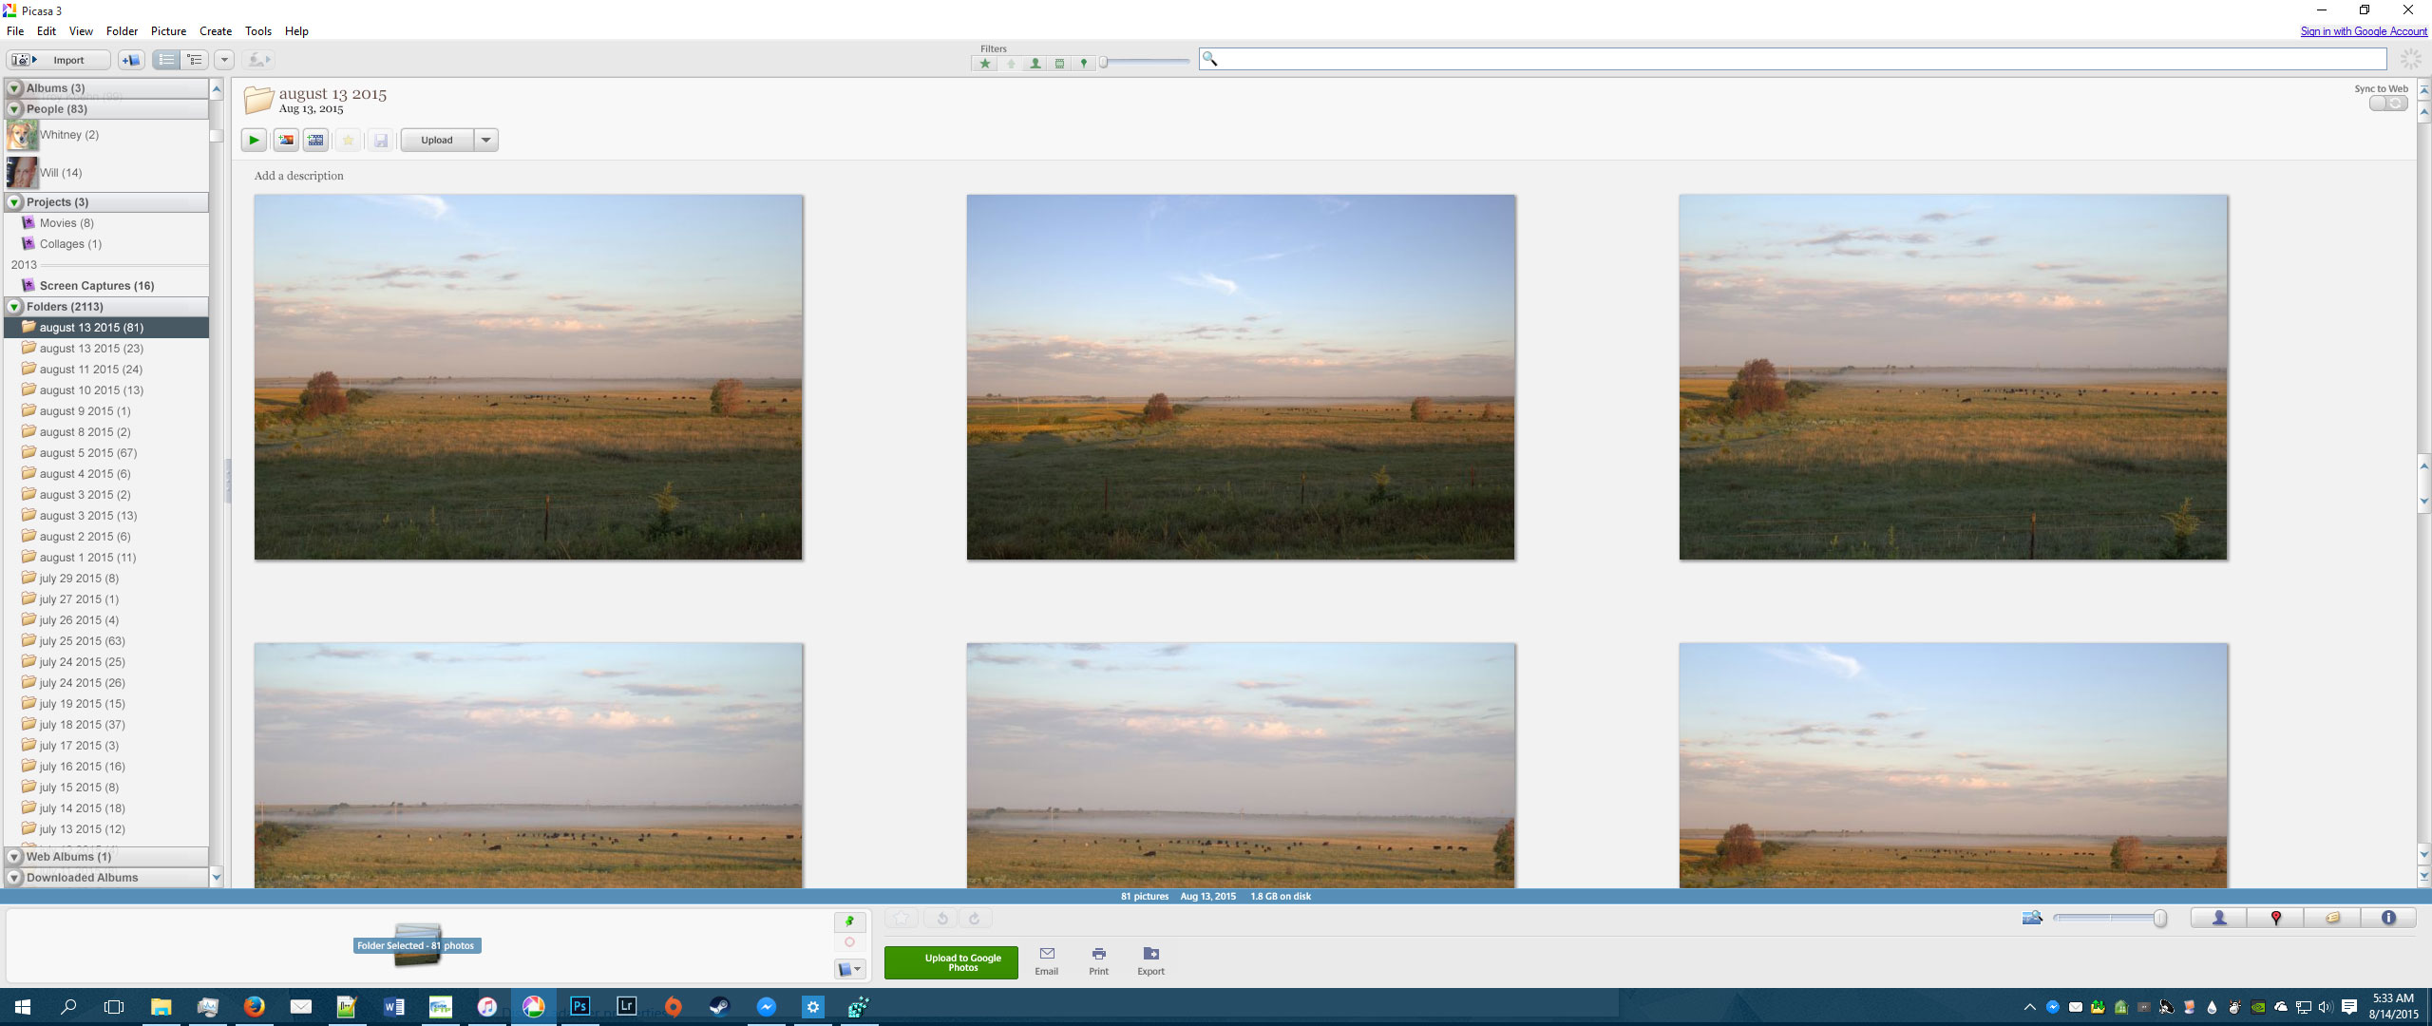
Task: Click Upload to Google Photos button
Action: [x=951, y=962]
